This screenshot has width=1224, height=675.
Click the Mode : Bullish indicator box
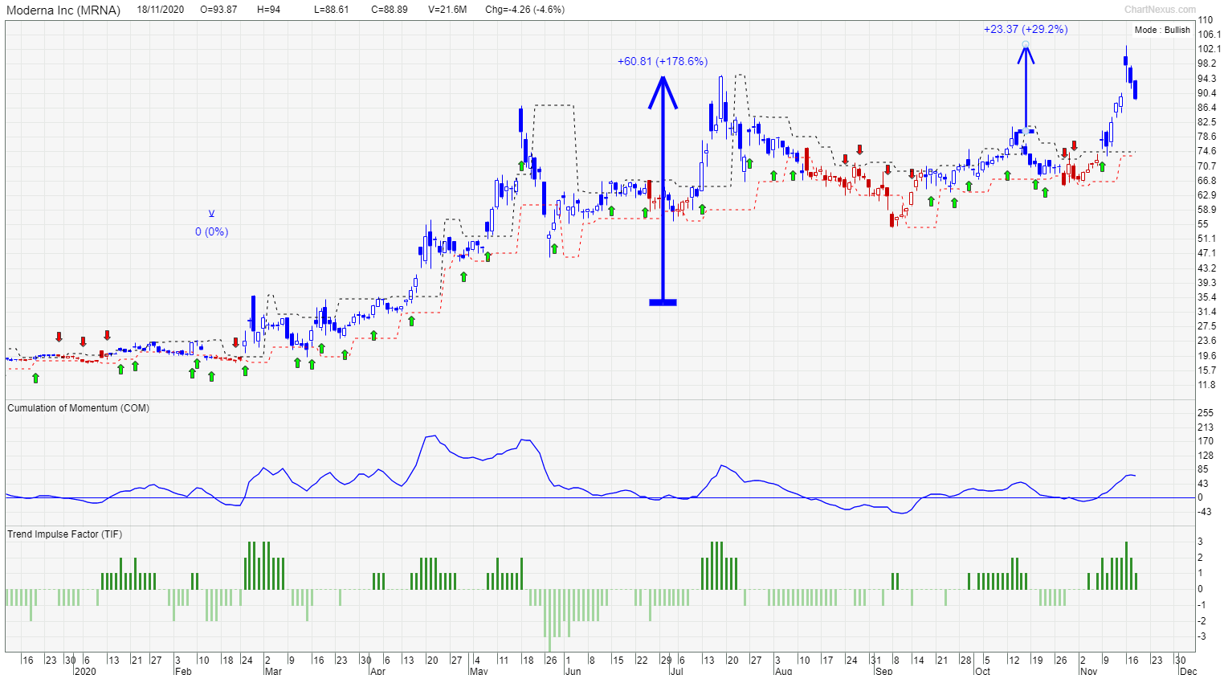pos(1162,30)
